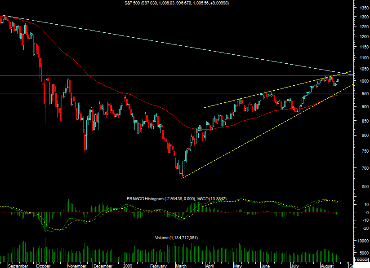Click the August date axis label

[x=328, y=266]
